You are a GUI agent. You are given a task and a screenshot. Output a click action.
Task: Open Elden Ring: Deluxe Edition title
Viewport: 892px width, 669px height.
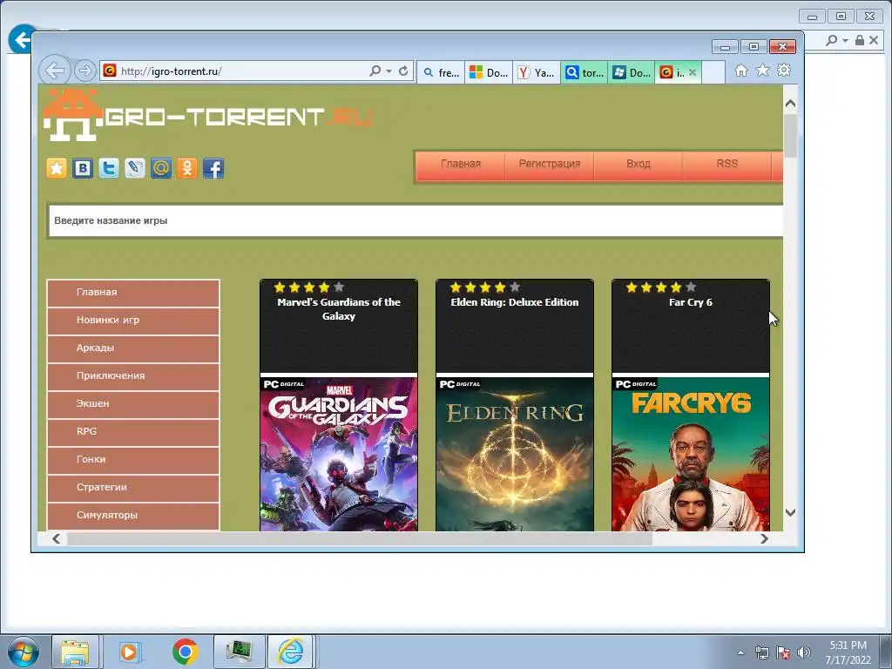click(514, 302)
